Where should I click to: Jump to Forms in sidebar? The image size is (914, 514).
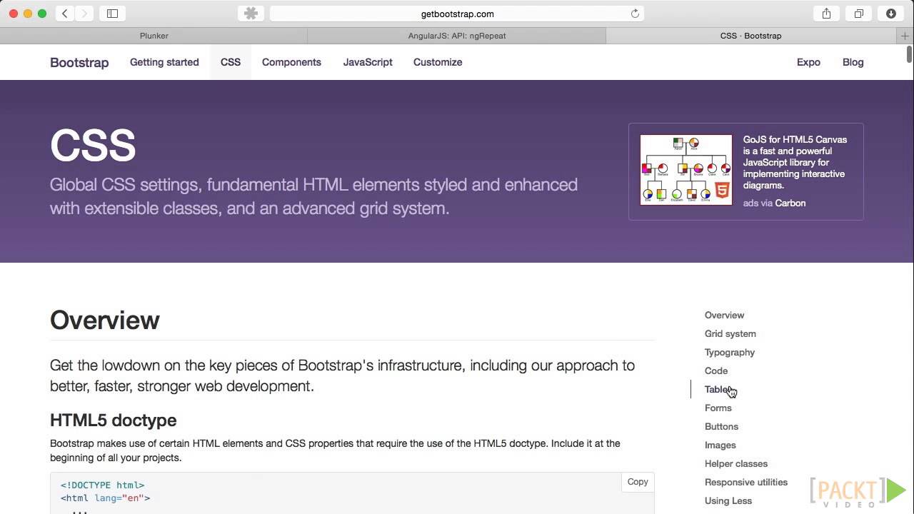(x=718, y=408)
